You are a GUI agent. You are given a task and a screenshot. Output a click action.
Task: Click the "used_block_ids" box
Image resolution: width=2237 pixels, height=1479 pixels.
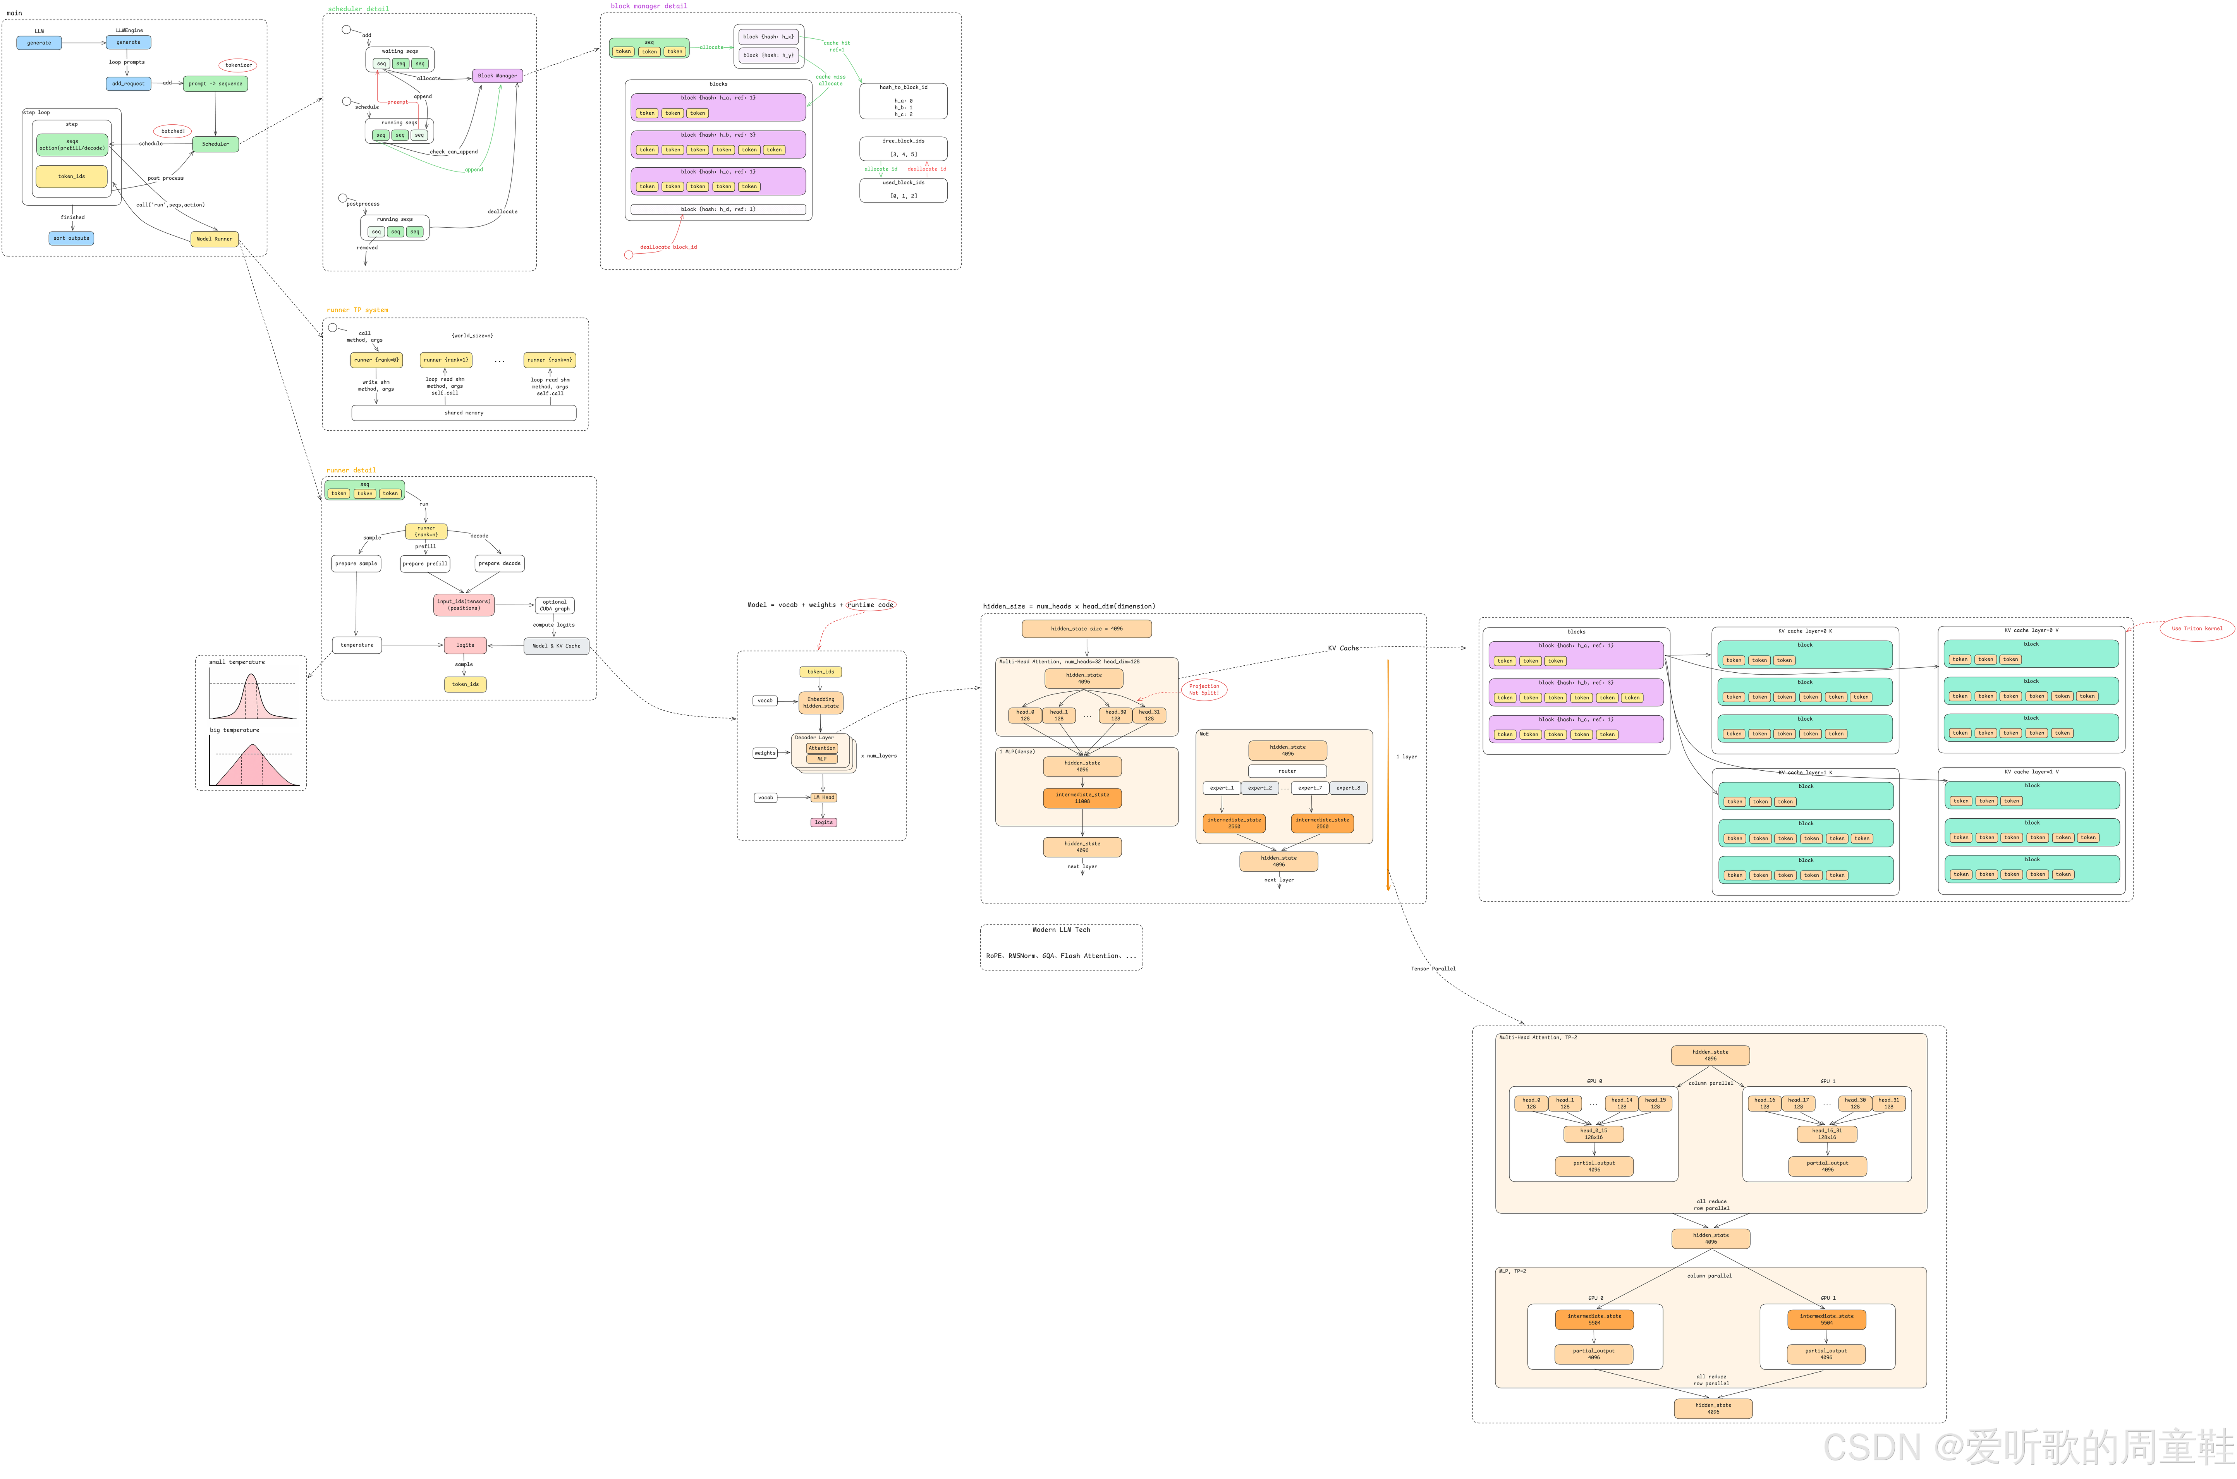point(904,191)
